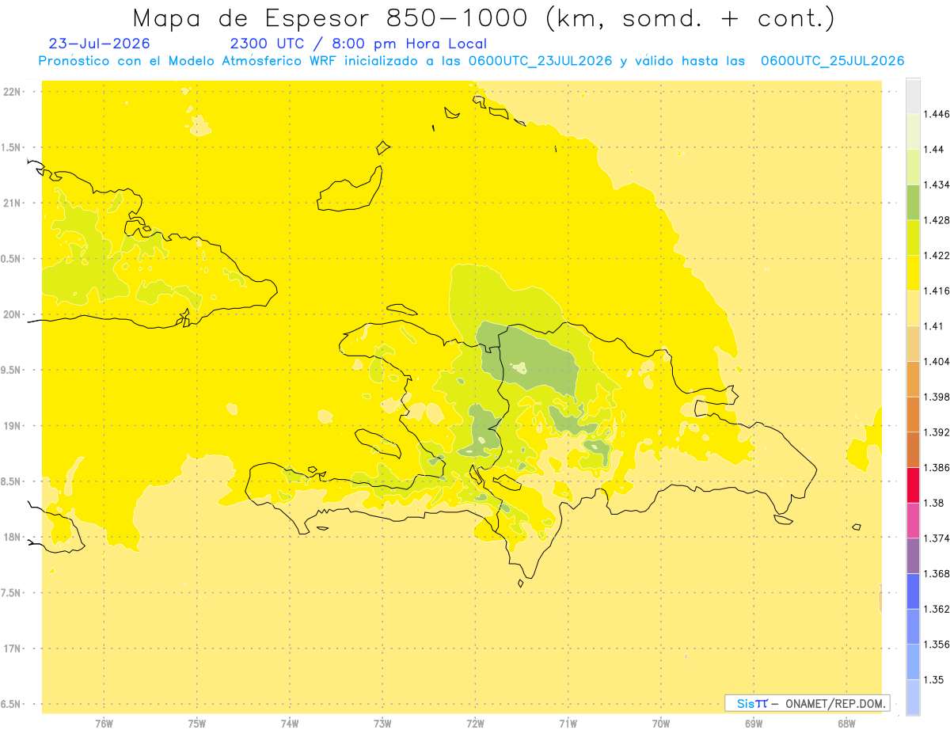Click the latitude label '22N'

coord(13,92)
